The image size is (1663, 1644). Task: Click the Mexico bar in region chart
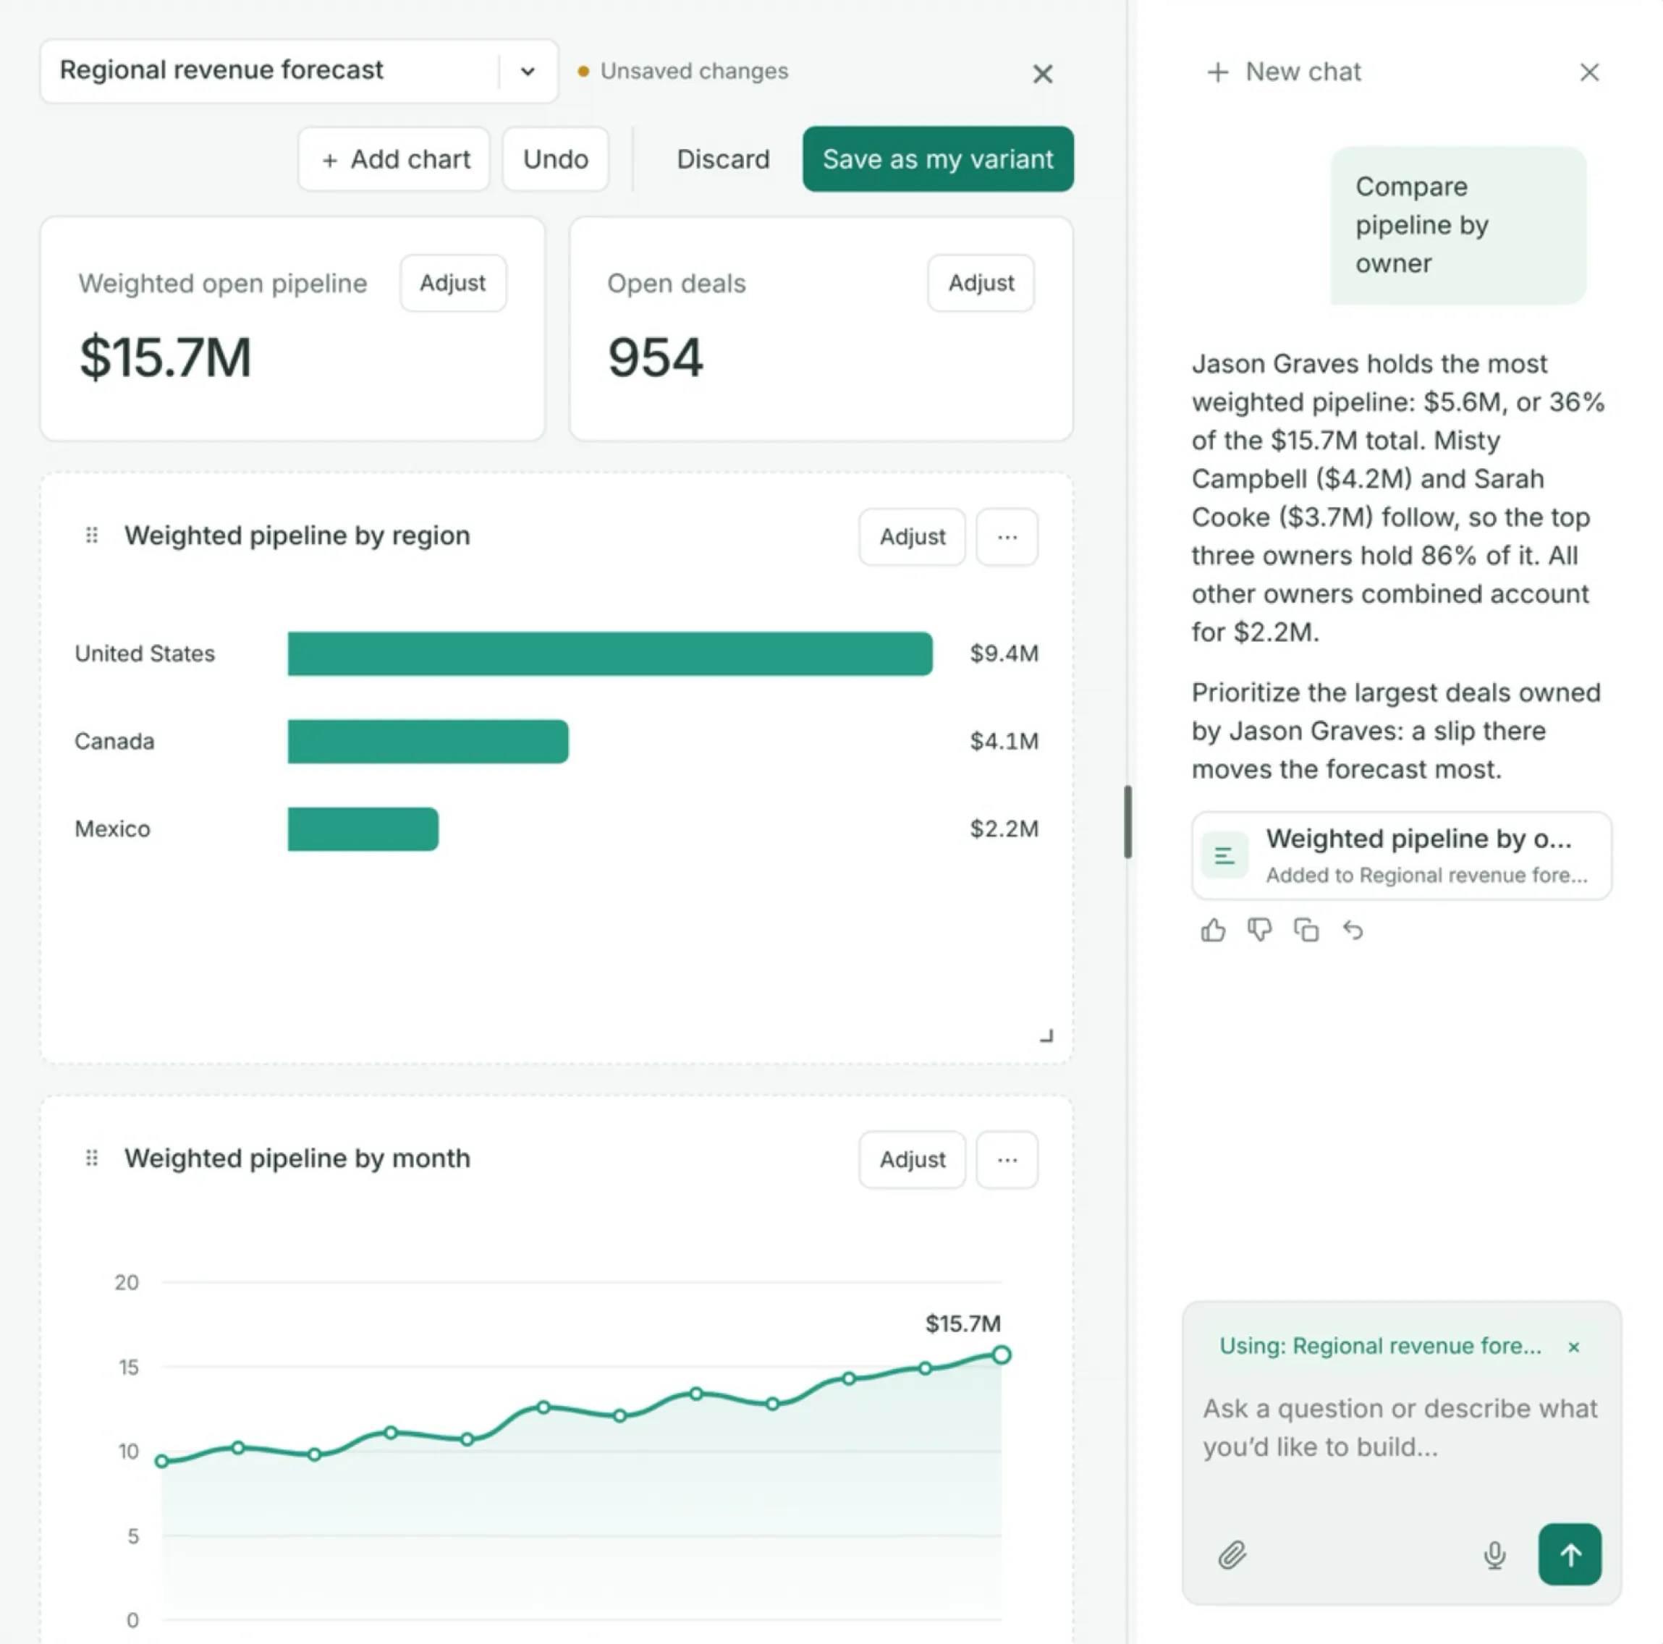(x=363, y=829)
